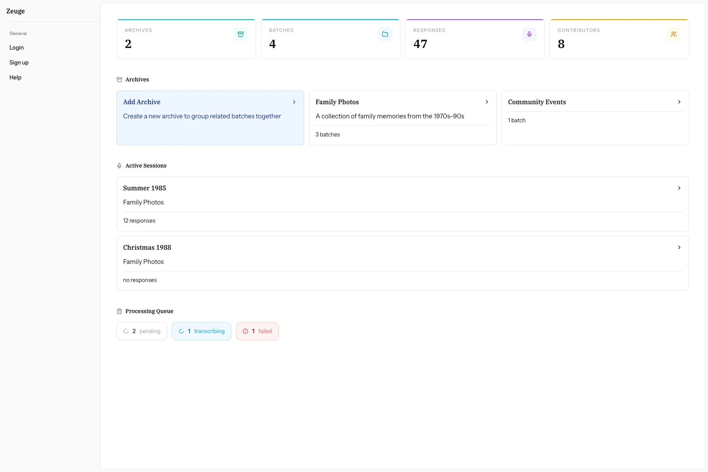Click the Zeuge logo title
708x472 pixels.
tap(15, 11)
